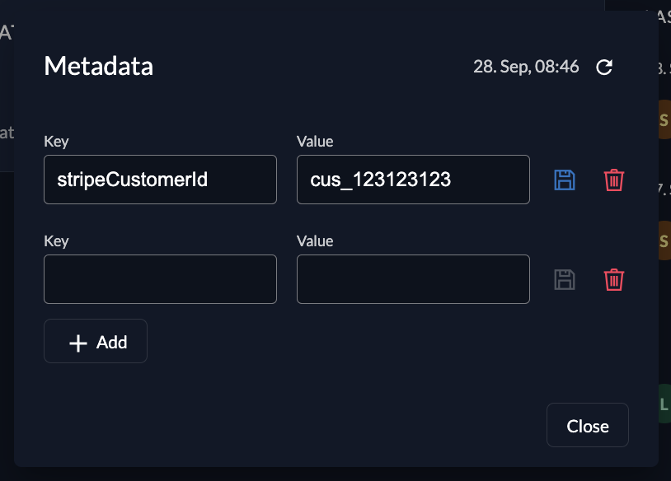Screen dimensions: 671x481
Task: Add a new metadata row
Action: [x=96, y=342]
